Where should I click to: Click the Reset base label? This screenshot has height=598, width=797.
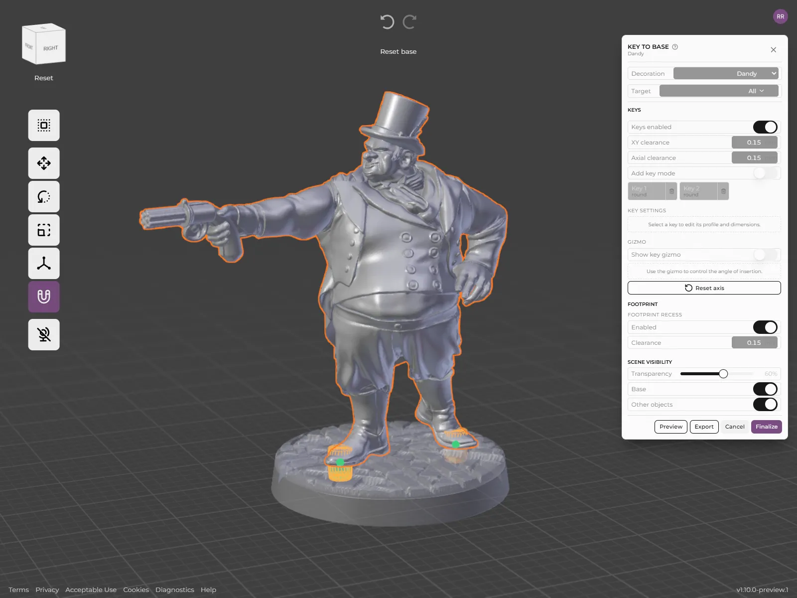coord(398,51)
